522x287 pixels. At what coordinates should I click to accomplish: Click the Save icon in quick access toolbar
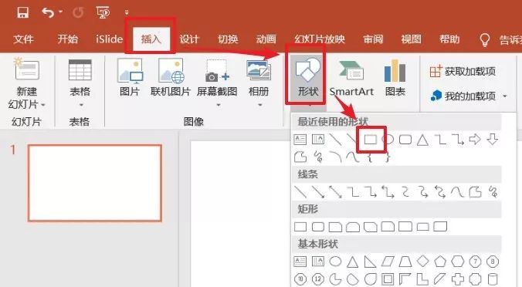click(22, 12)
